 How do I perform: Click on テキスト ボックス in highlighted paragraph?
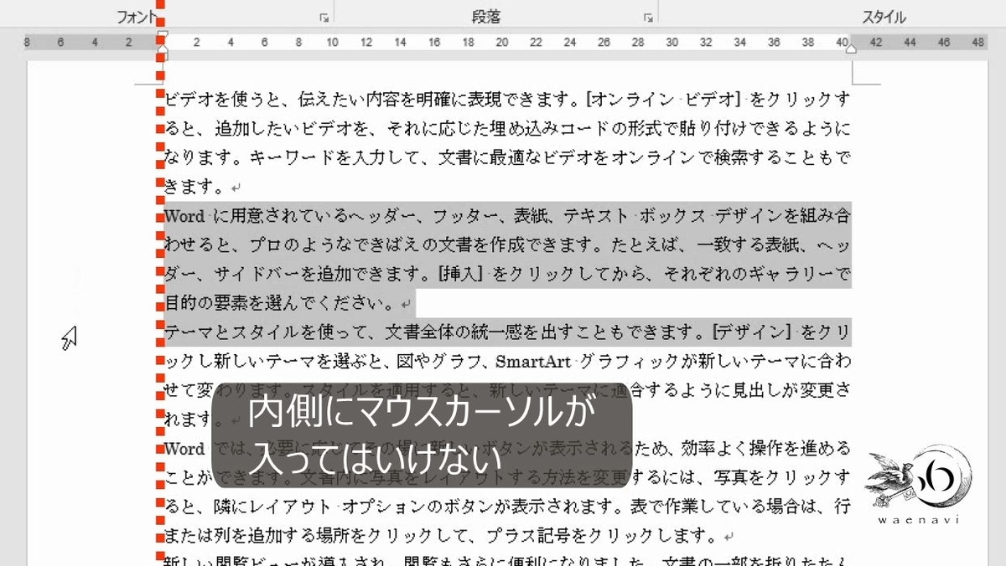[635, 216]
